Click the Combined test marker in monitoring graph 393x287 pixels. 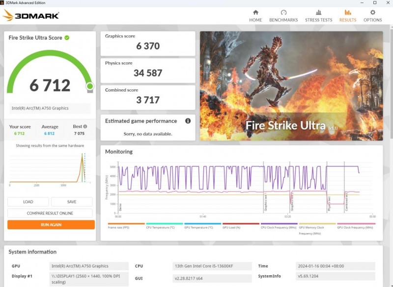(346, 202)
